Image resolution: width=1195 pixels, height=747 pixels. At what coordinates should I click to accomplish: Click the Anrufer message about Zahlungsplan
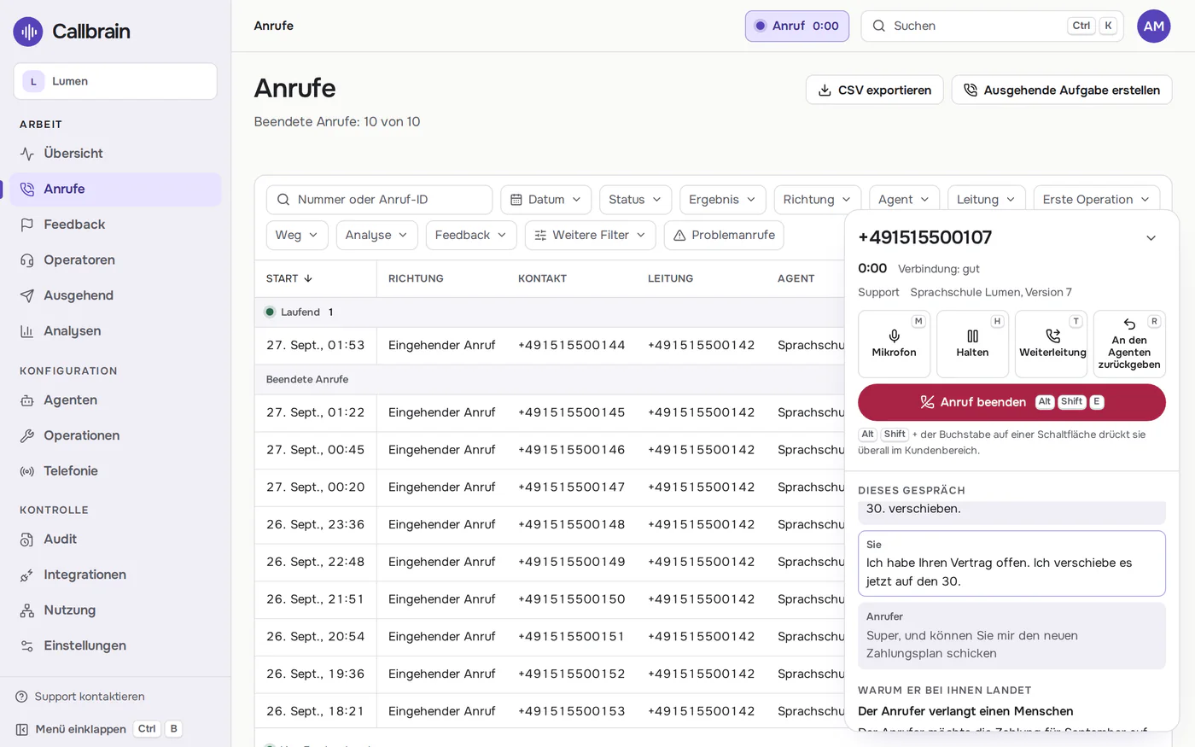click(1011, 636)
